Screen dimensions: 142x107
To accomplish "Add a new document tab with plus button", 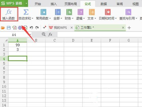I will coord(129,28).
